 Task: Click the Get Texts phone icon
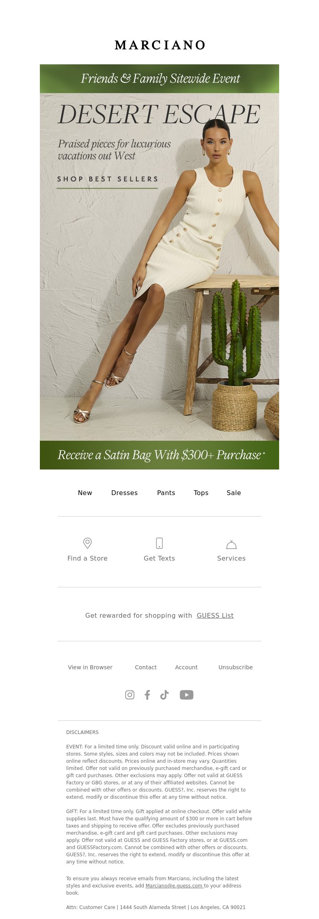point(159,543)
